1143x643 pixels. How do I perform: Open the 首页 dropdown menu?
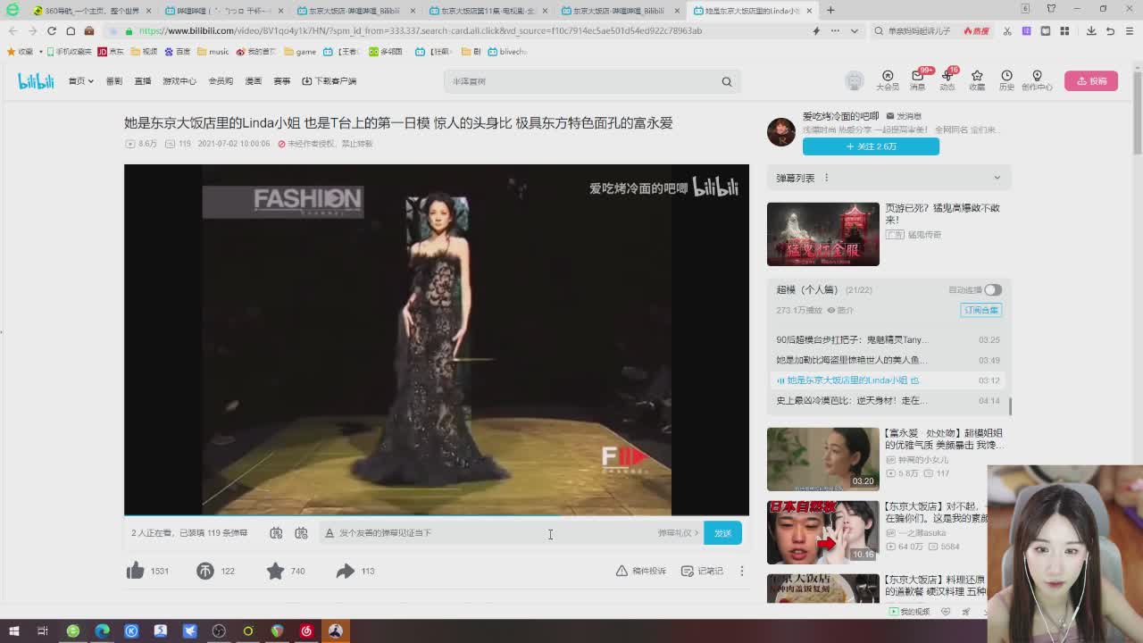[80, 81]
